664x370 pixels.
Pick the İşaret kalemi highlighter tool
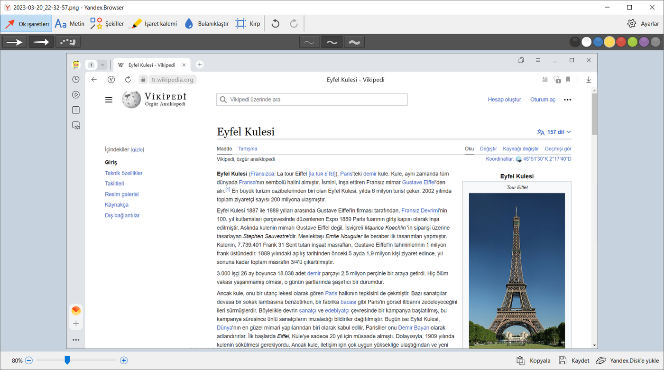point(153,24)
